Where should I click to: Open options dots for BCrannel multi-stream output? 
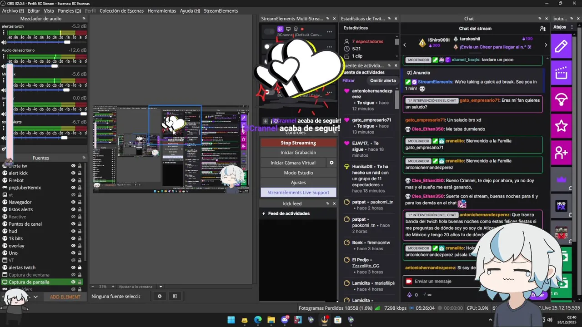(330, 32)
